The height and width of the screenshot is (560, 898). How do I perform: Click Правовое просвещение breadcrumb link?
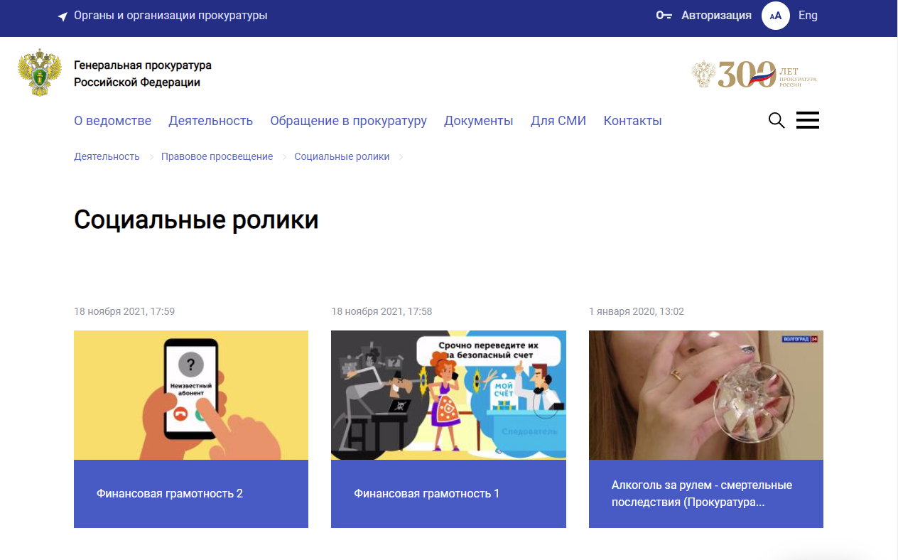pyautogui.click(x=217, y=156)
